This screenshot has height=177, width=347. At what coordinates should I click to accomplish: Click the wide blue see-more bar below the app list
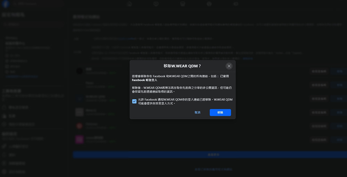(210, 154)
